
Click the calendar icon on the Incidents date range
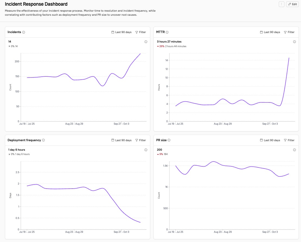(112, 32)
